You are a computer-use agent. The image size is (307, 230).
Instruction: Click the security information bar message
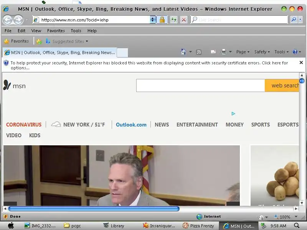(149, 65)
